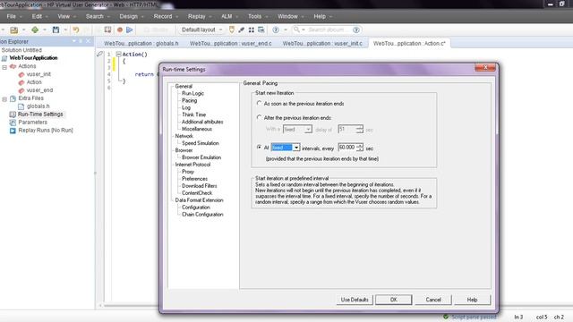This screenshot has width=573, height=322.
Task: Start recording with the red record icon
Action: pos(119,30)
